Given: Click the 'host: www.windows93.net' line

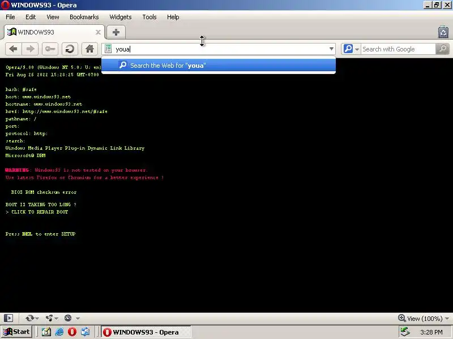Looking at the screenshot, I should [38, 97].
